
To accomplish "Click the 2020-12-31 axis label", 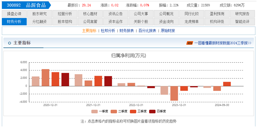I will click(50, 105).
